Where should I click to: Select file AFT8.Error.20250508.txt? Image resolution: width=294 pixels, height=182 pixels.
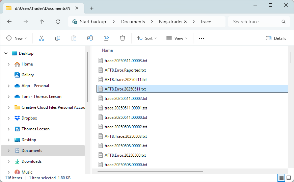(125, 155)
